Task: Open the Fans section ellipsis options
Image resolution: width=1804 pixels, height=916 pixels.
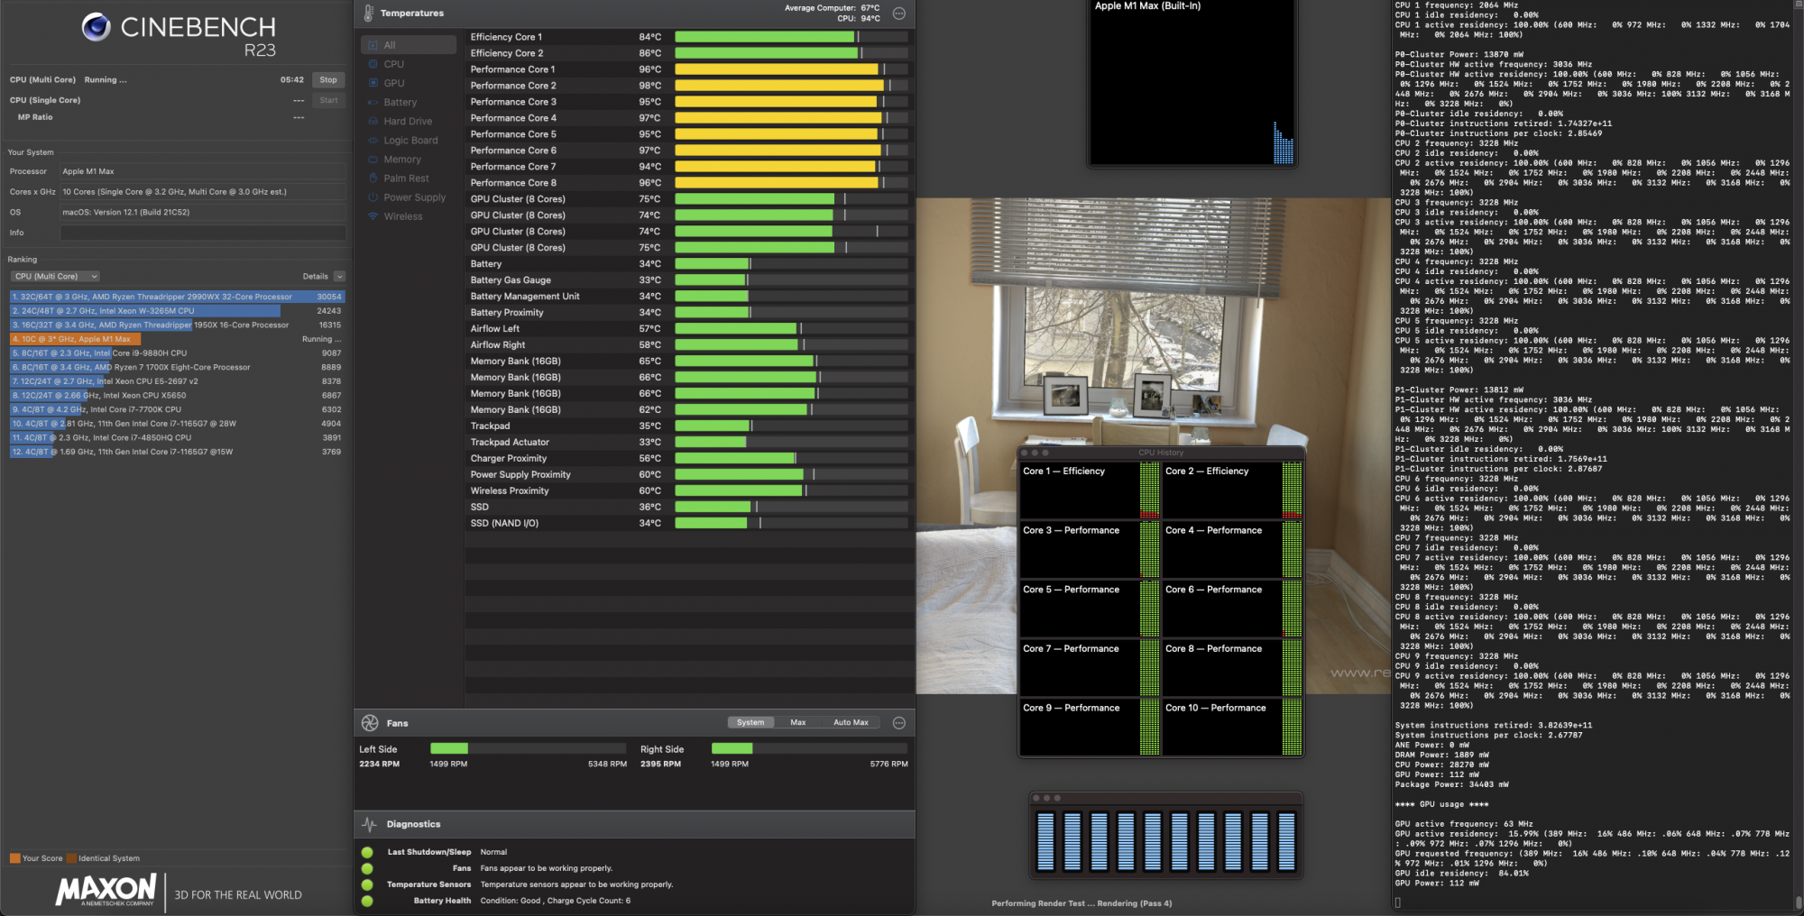Action: point(898,723)
